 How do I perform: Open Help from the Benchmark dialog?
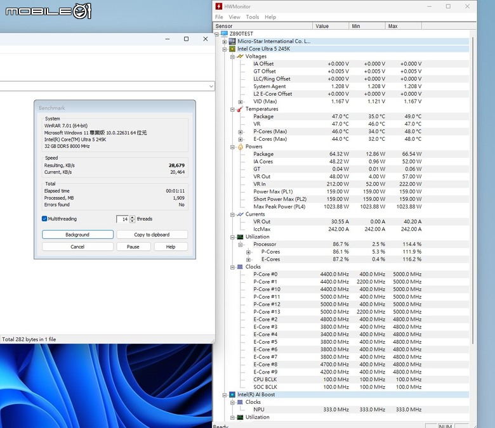171,247
